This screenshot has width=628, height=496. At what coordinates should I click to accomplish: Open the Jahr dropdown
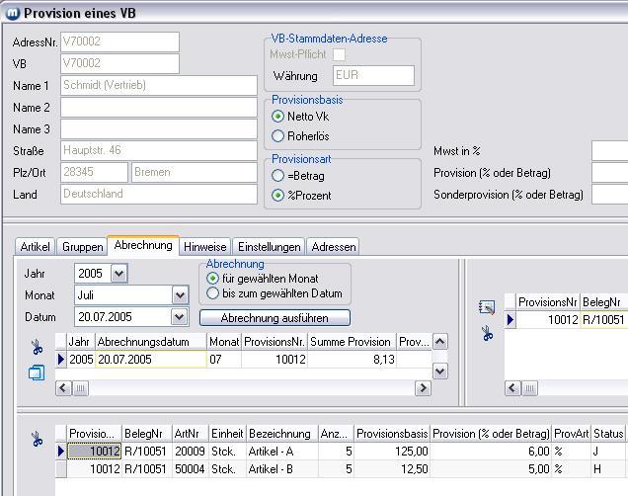pos(119,274)
